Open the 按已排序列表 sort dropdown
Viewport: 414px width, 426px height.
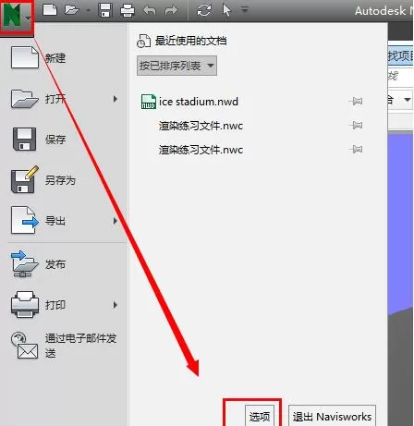pyautogui.click(x=177, y=66)
